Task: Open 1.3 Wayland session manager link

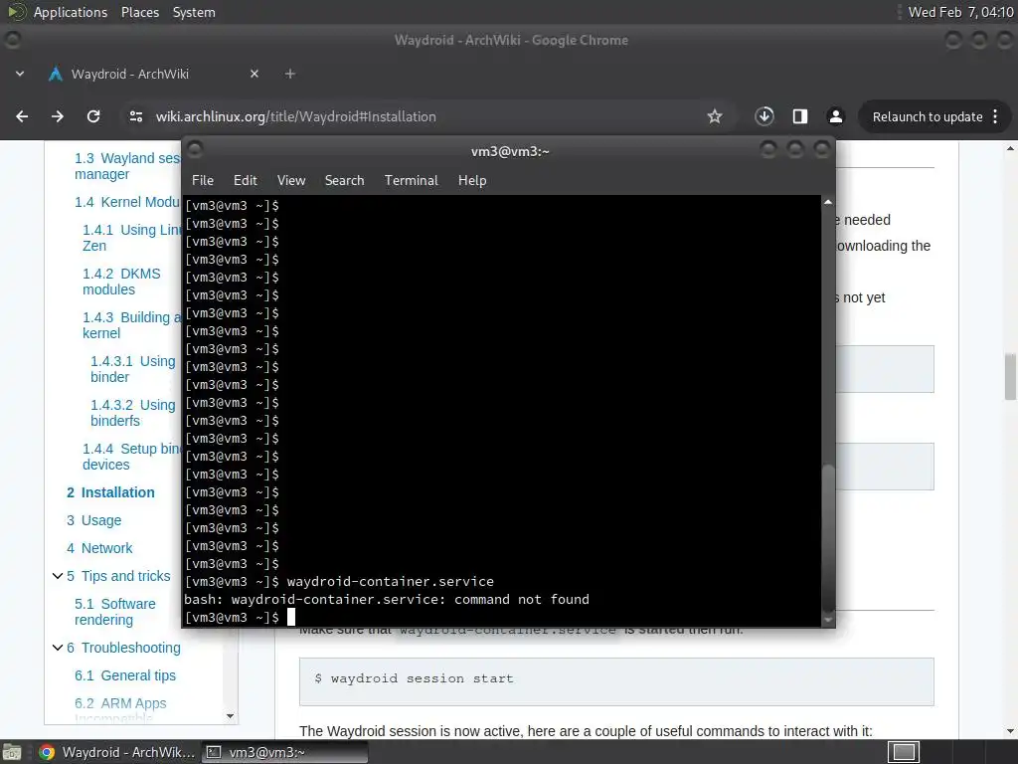Action: pos(127,166)
